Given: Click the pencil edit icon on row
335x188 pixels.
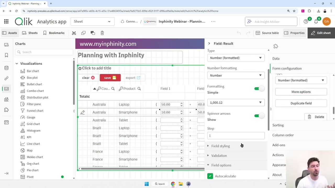Looking at the screenshot, I should pos(82,112).
